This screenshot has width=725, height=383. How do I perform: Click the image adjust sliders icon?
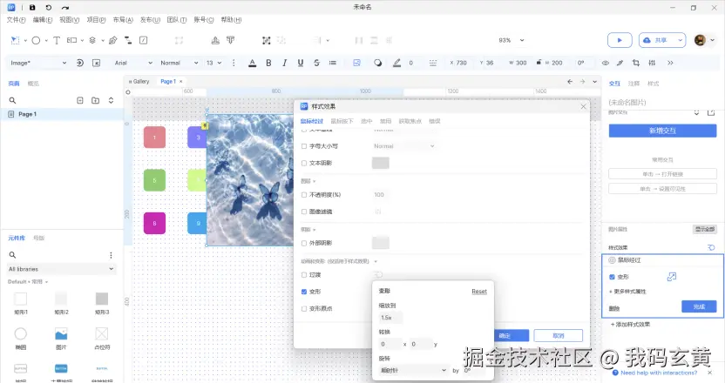652,63
